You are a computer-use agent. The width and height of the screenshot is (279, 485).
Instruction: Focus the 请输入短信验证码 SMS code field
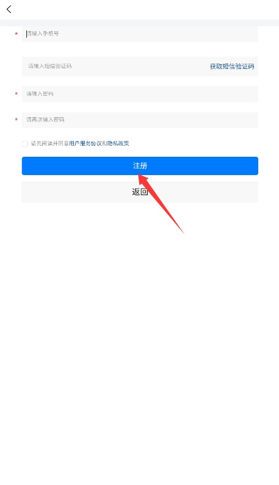115,66
